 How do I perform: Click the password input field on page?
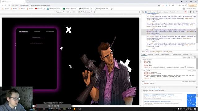pyautogui.click(x=37, y=43)
